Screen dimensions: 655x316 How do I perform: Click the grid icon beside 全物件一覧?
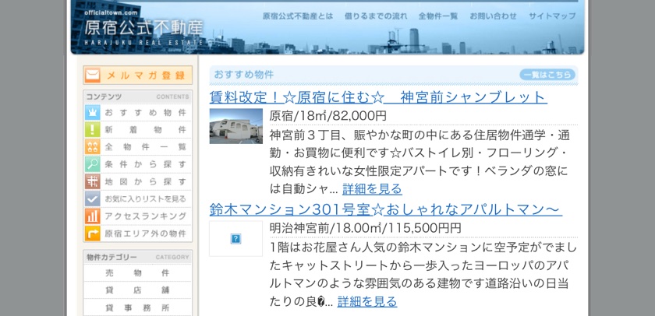tap(93, 146)
